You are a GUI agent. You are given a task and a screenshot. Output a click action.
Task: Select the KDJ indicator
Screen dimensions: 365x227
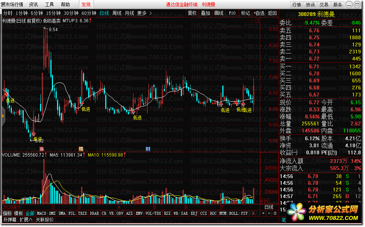click(x=194, y=213)
